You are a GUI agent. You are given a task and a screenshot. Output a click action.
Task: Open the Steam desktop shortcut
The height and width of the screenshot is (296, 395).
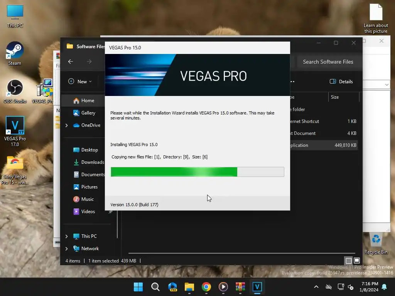[15, 53]
